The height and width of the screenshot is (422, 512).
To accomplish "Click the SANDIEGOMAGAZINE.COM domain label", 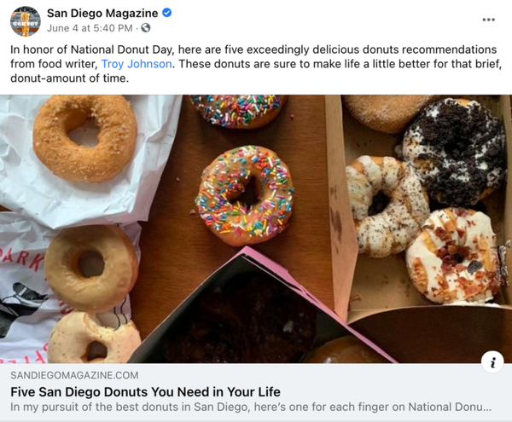I will (74, 375).
